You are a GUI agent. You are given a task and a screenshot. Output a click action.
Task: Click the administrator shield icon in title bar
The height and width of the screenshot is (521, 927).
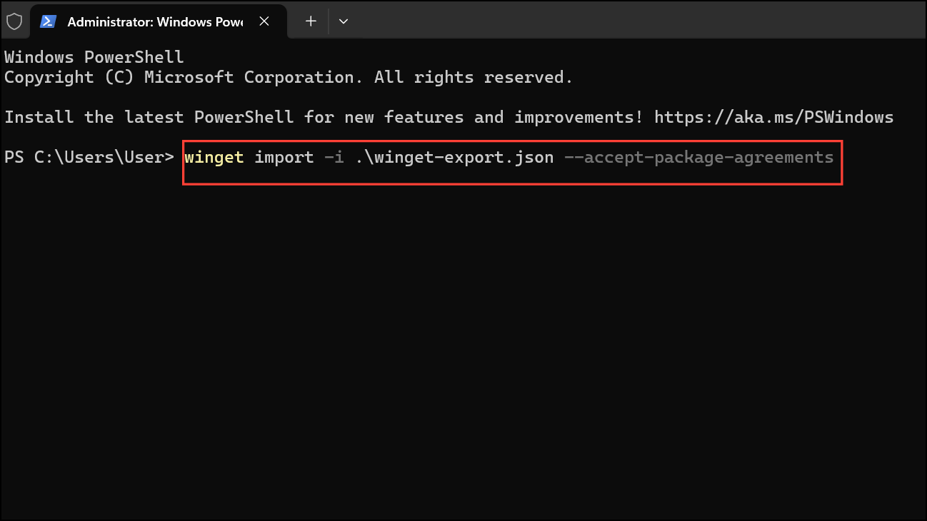[14, 21]
